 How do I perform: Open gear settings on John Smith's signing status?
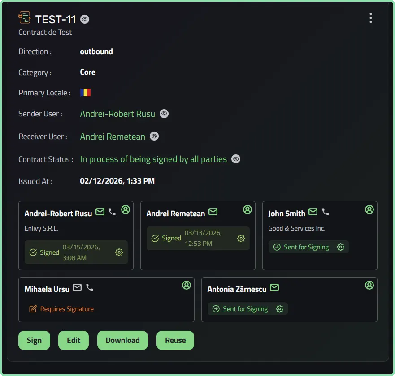coord(341,247)
